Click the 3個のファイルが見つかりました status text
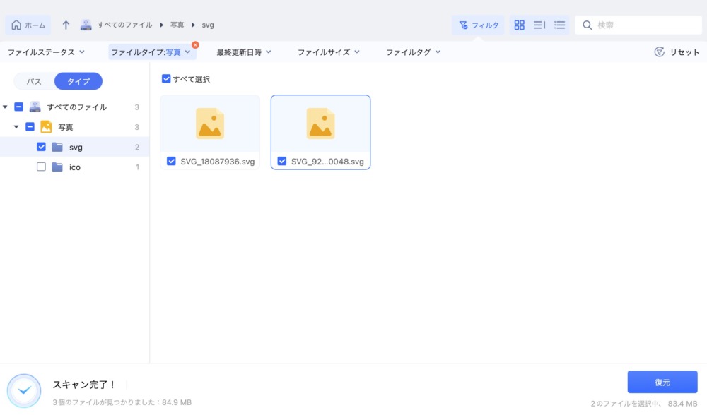The image size is (707, 415). 122,402
